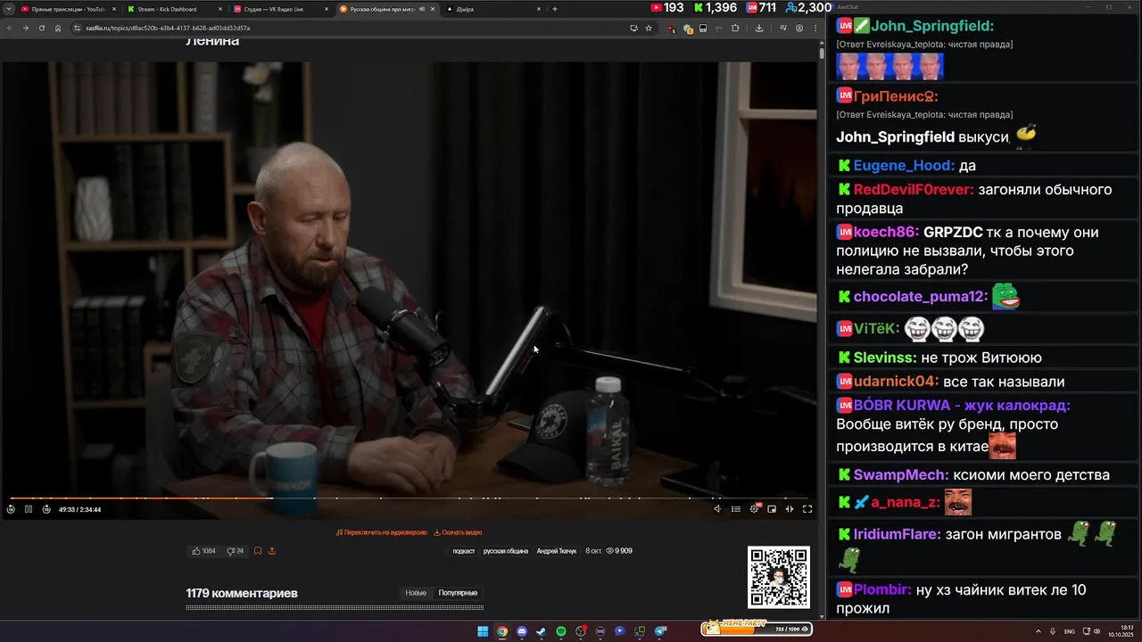Download video via Скачать видео link
Viewport: 1142px width, 642px height.
458,532
